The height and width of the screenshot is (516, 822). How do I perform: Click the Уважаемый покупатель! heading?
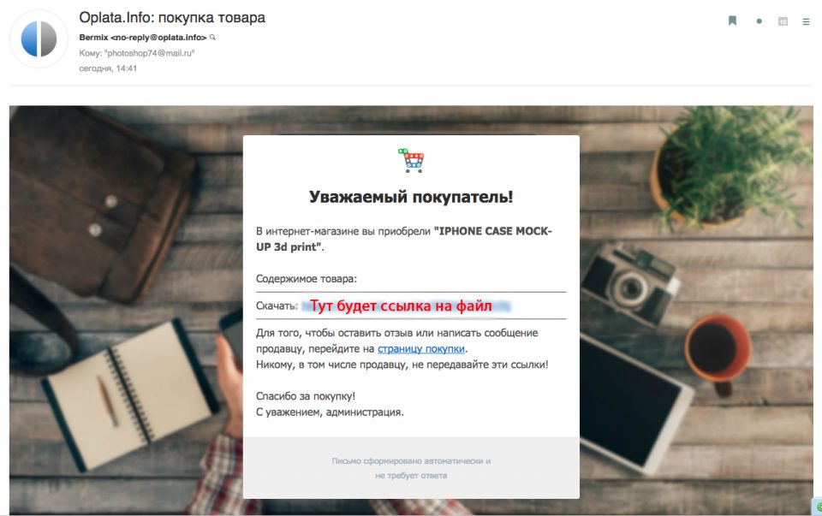click(411, 197)
